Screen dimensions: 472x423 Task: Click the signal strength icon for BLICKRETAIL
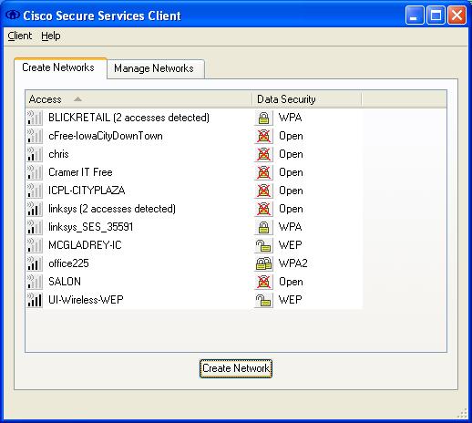click(35, 118)
